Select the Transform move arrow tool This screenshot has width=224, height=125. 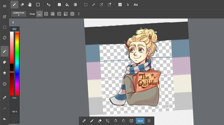point(49,5)
